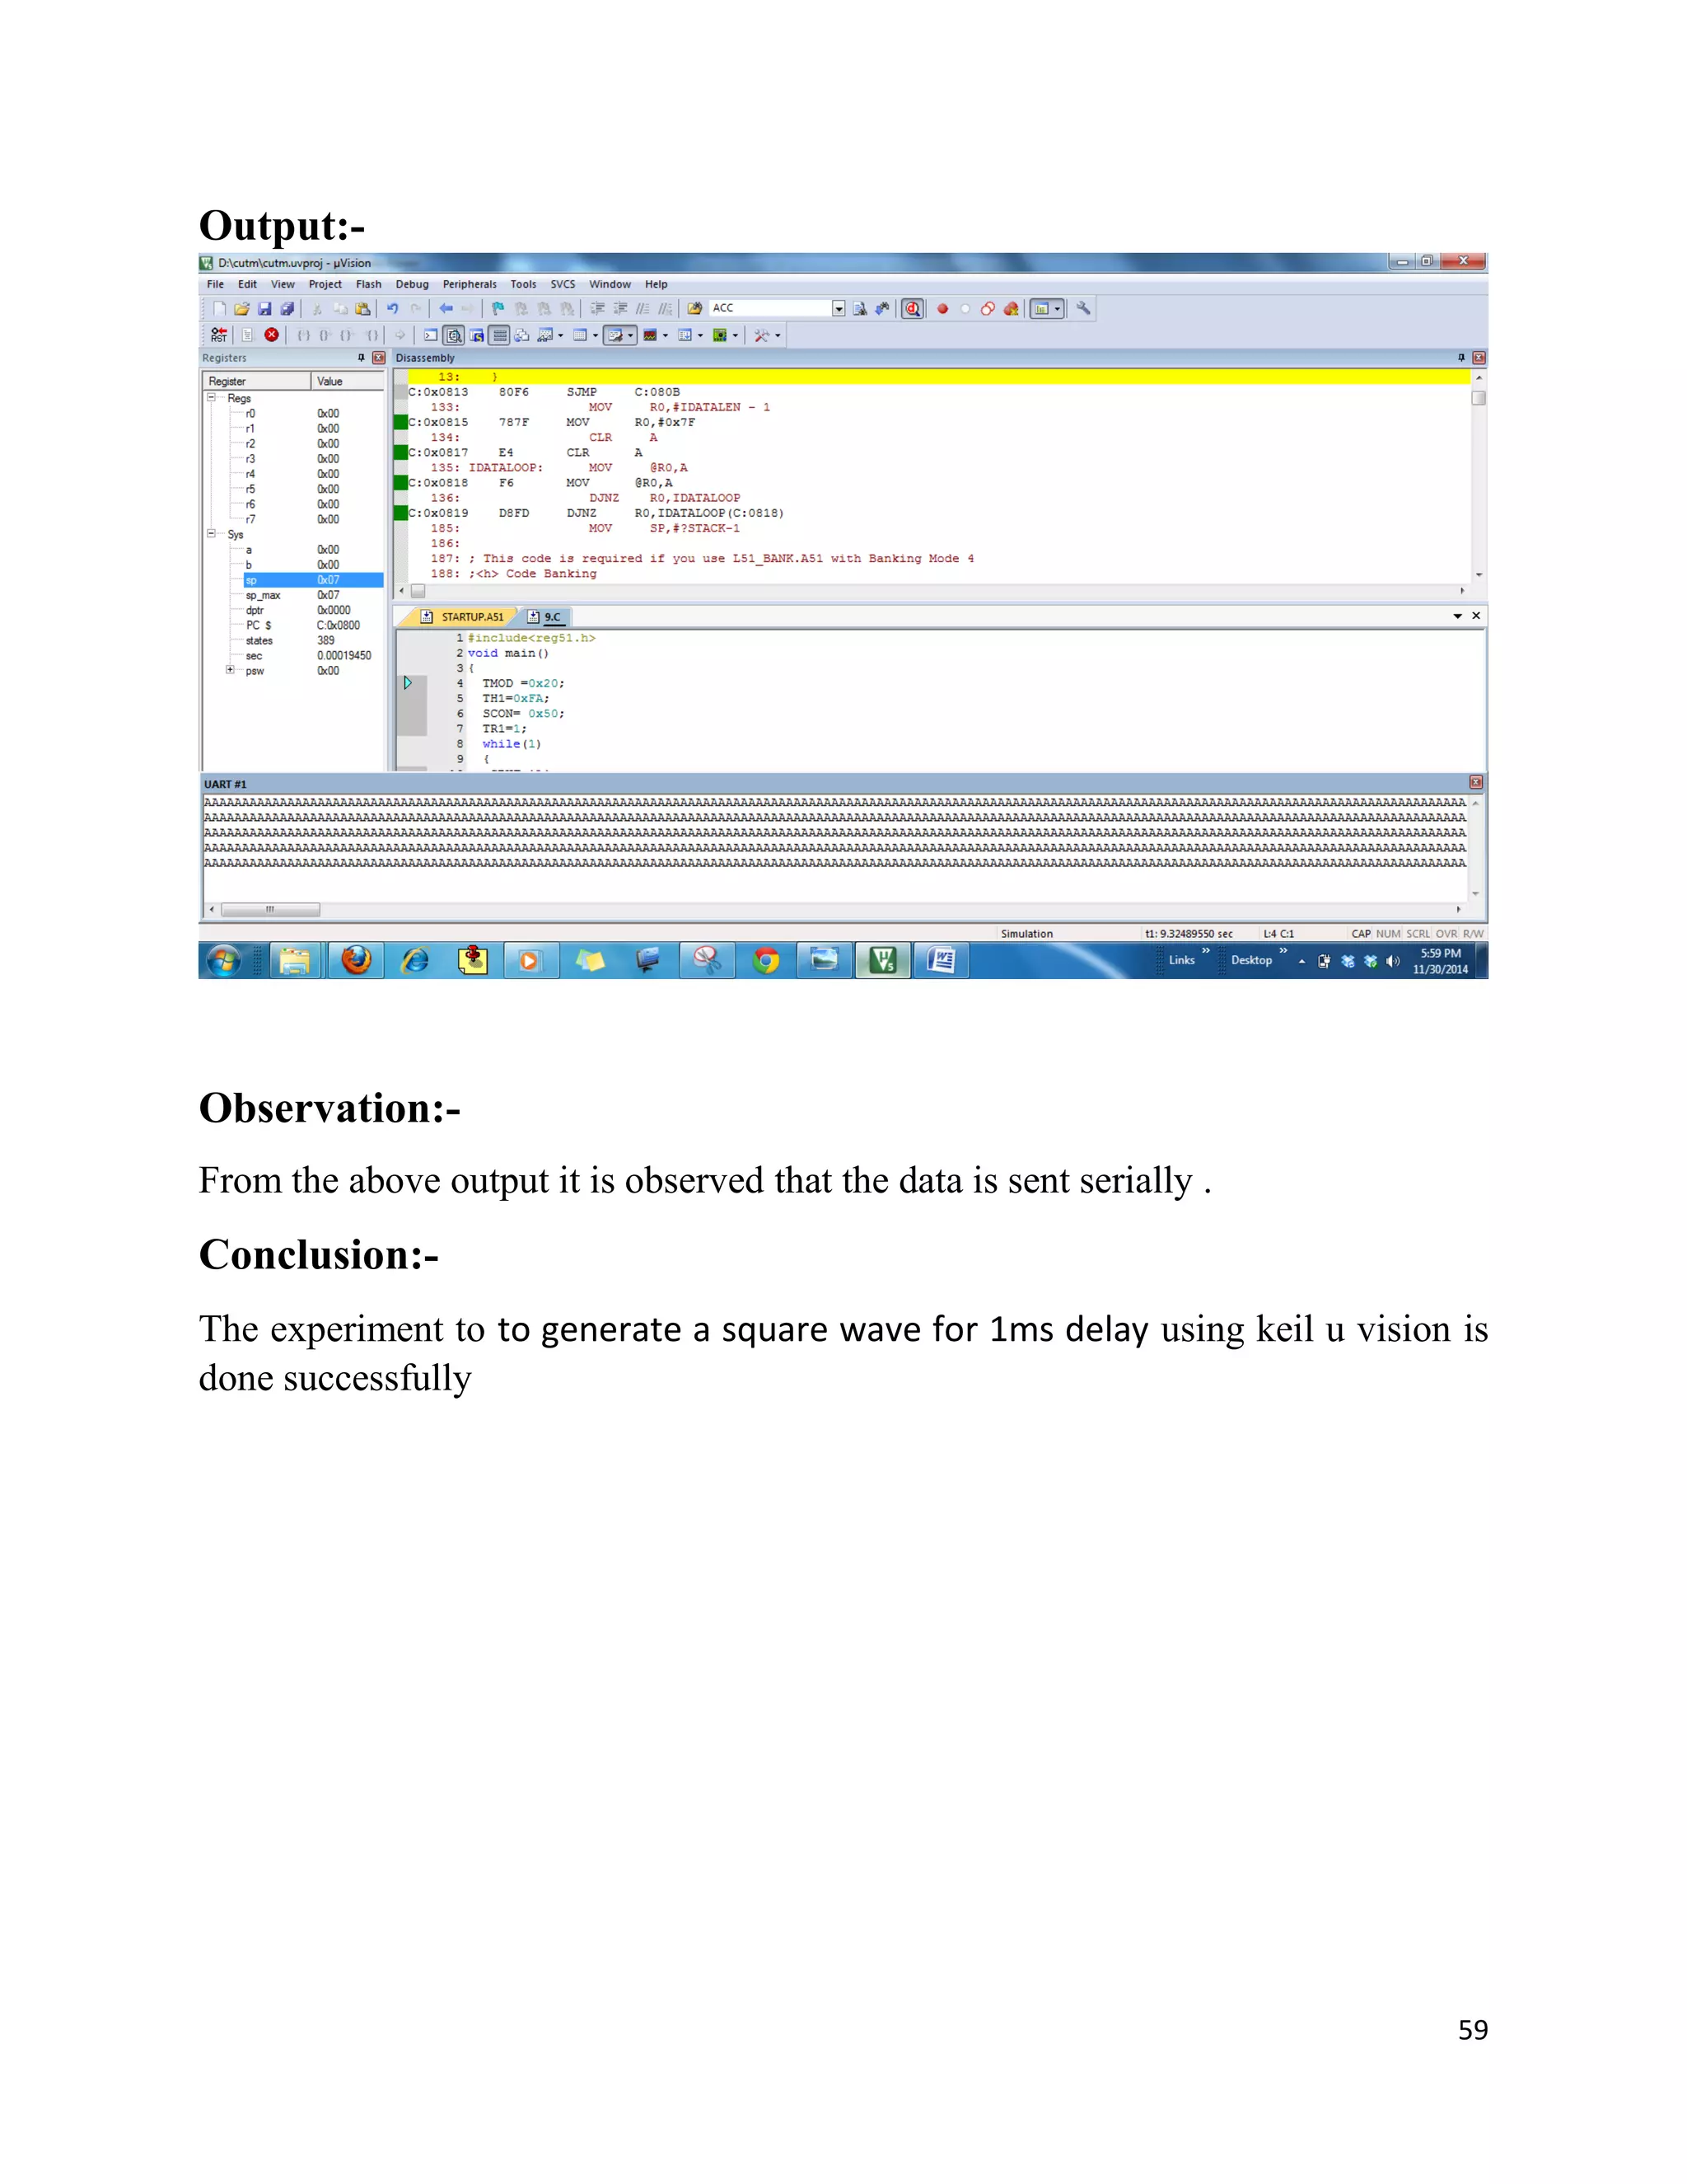Open the File menu
The width and height of the screenshot is (1687, 2184).
(216, 284)
